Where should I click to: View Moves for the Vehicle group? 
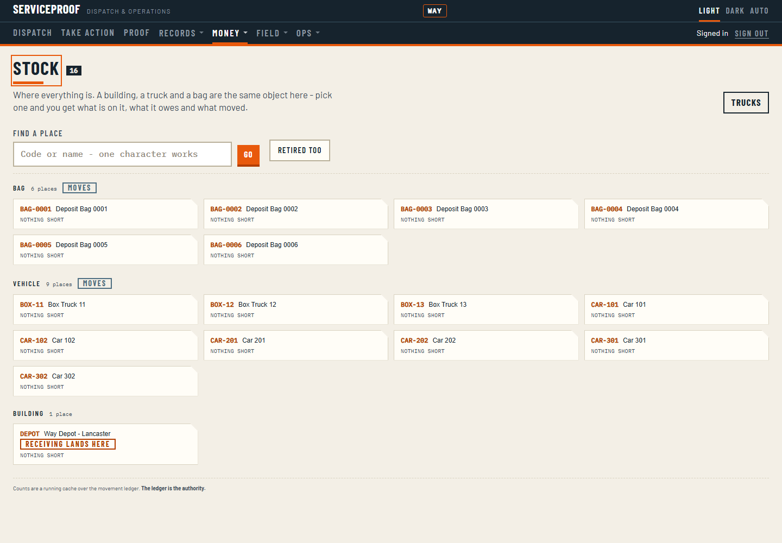click(x=94, y=283)
